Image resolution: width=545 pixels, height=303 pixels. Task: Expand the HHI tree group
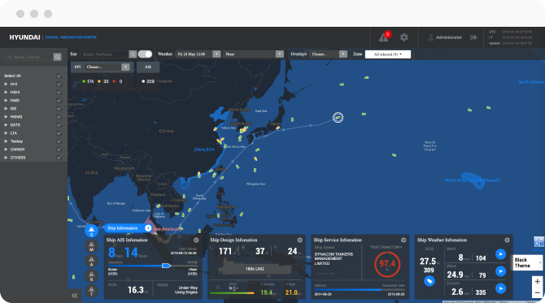6,84
